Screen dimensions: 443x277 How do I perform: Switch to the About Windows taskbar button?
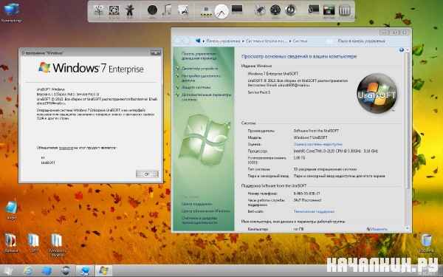pyautogui.click(x=103, y=271)
